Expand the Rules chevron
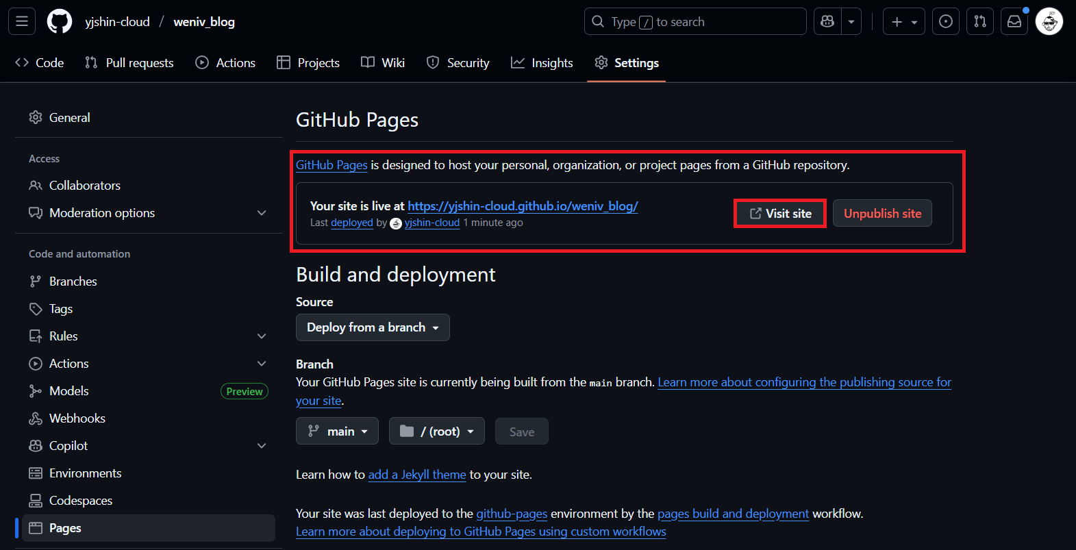Screen dimensions: 1076x550 [262, 336]
